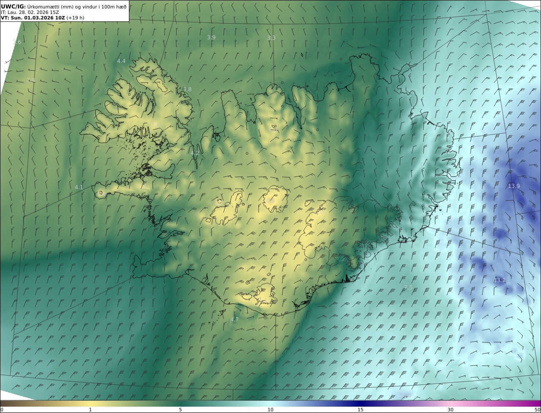
Task: Click the 4.2 value label
Action: (194, 153)
